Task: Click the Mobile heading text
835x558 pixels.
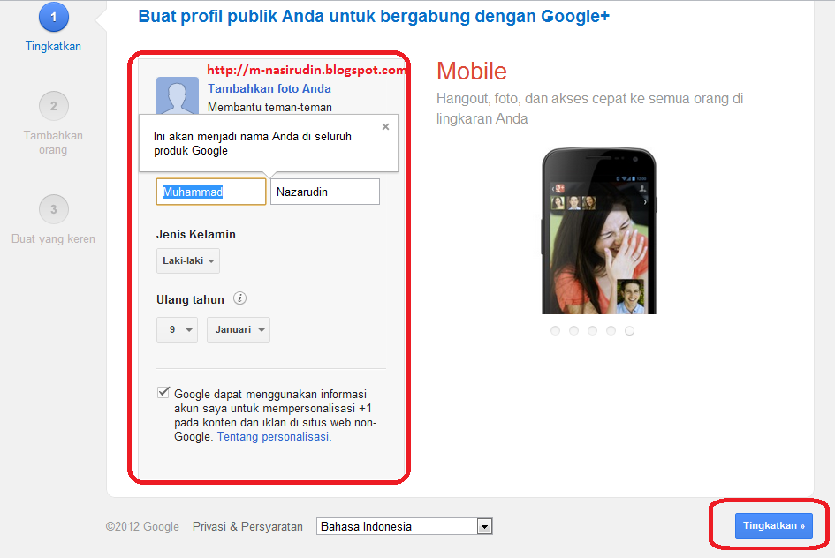Action: (472, 72)
